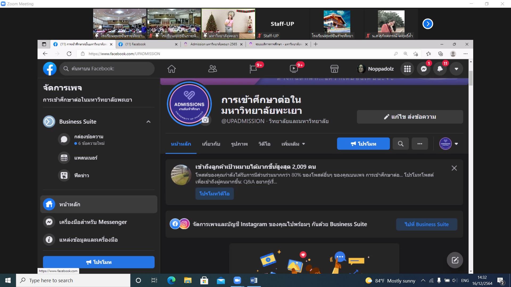This screenshot has height=287, width=511.
Task: Click the โปรโมทวิดีโอ button
Action: coord(215,194)
